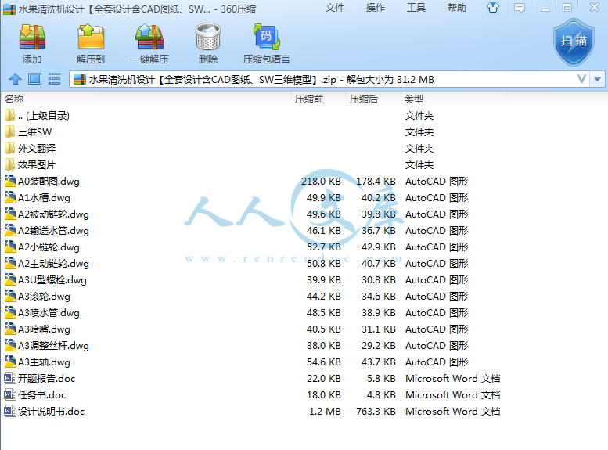Viewport: 608px width, 450px height.
Task: Open the 工具 menu
Action: click(416, 8)
